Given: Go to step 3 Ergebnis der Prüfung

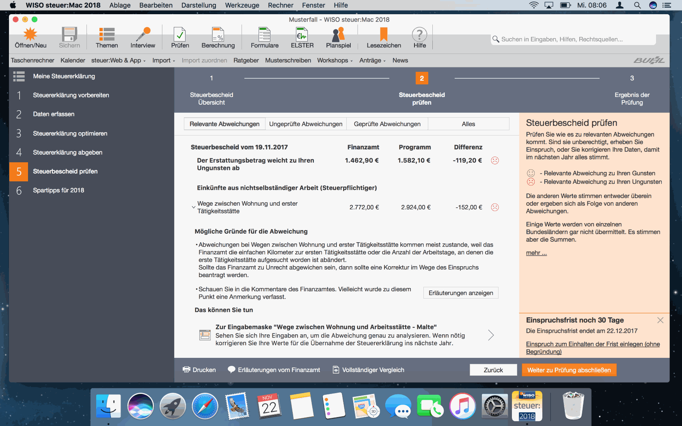Looking at the screenshot, I should (632, 90).
